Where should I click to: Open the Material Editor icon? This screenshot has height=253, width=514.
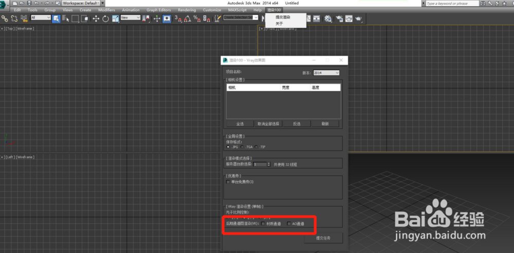click(x=328, y=18)
